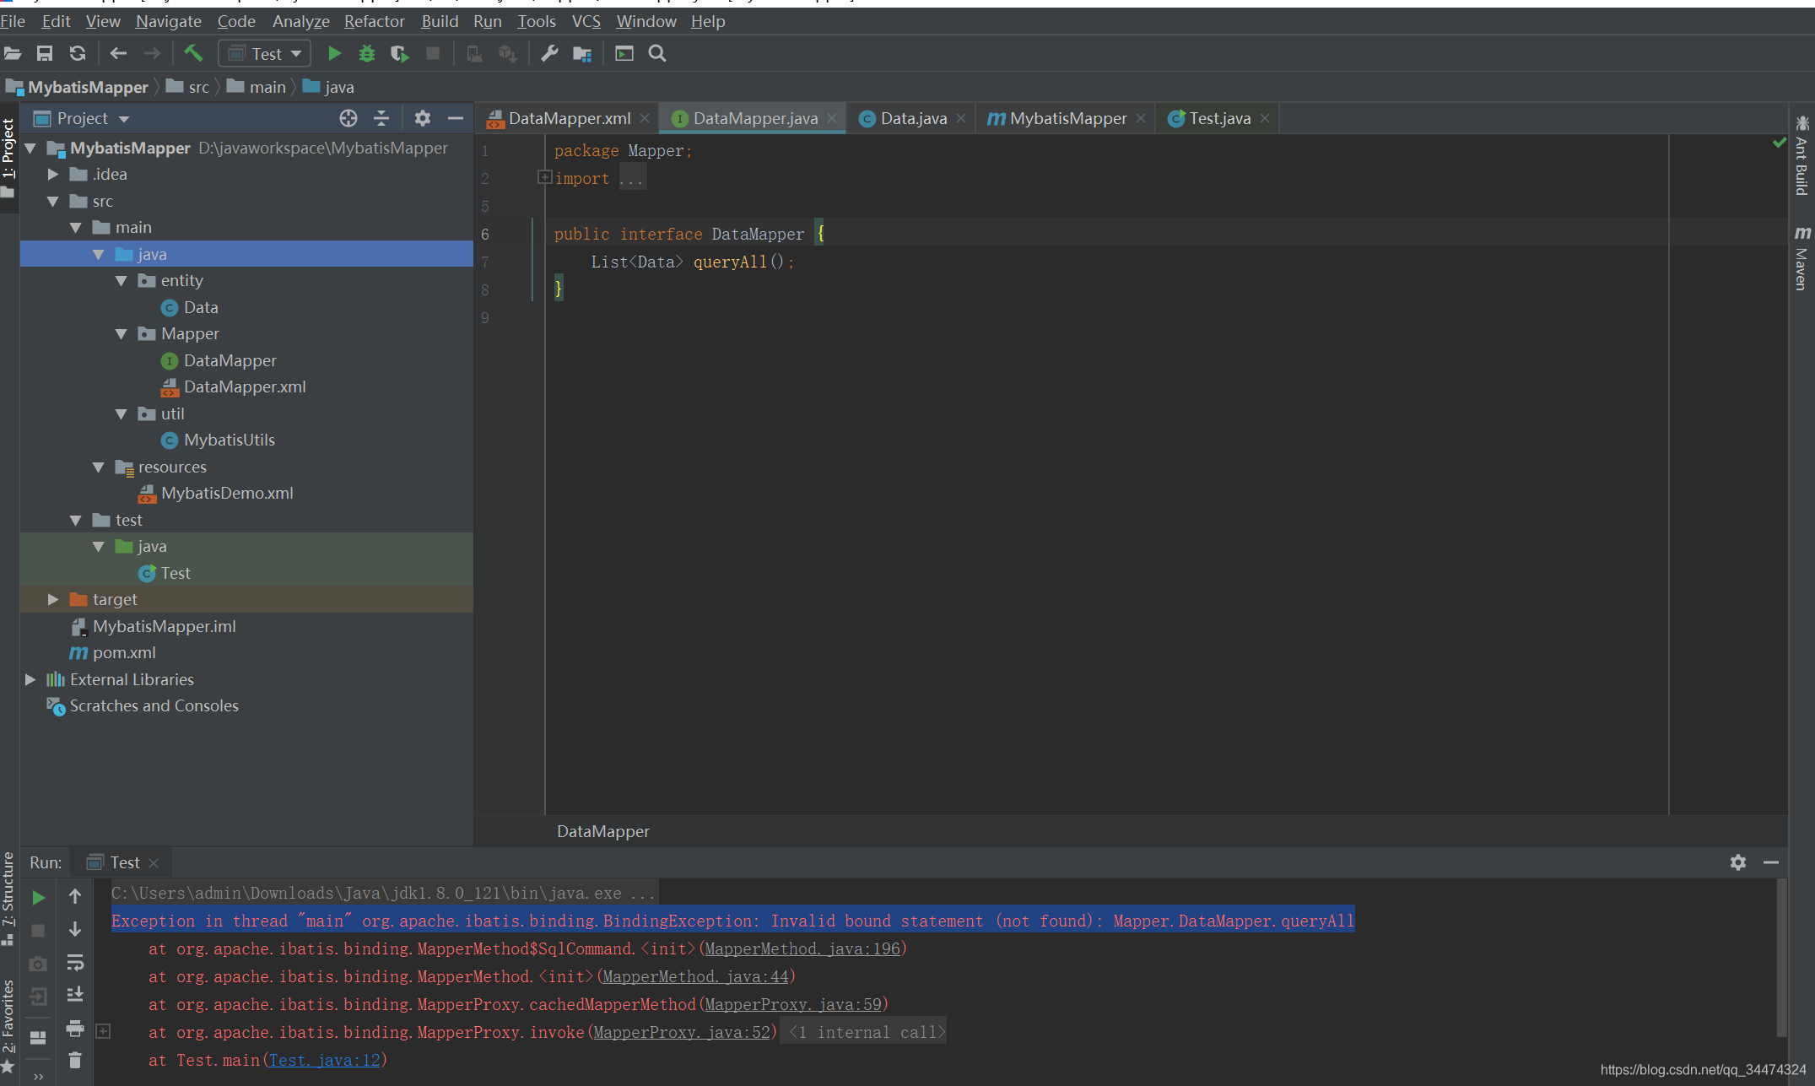Open MapperMethod.java:196 stack trace link
1815x1086 pixels.
(802, 949)
